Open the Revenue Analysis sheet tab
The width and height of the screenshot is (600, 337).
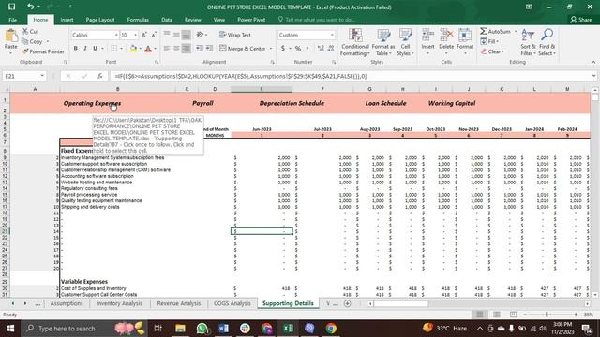click(x=179, y=303)
